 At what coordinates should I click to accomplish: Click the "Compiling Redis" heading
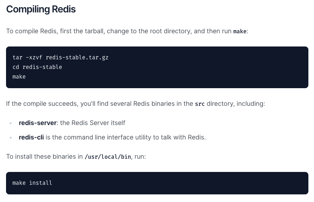click(x=41, y=9)
